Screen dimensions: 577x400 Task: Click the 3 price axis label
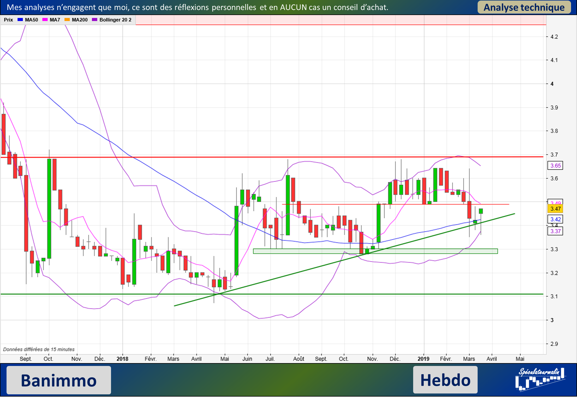[x=552, y=320]
